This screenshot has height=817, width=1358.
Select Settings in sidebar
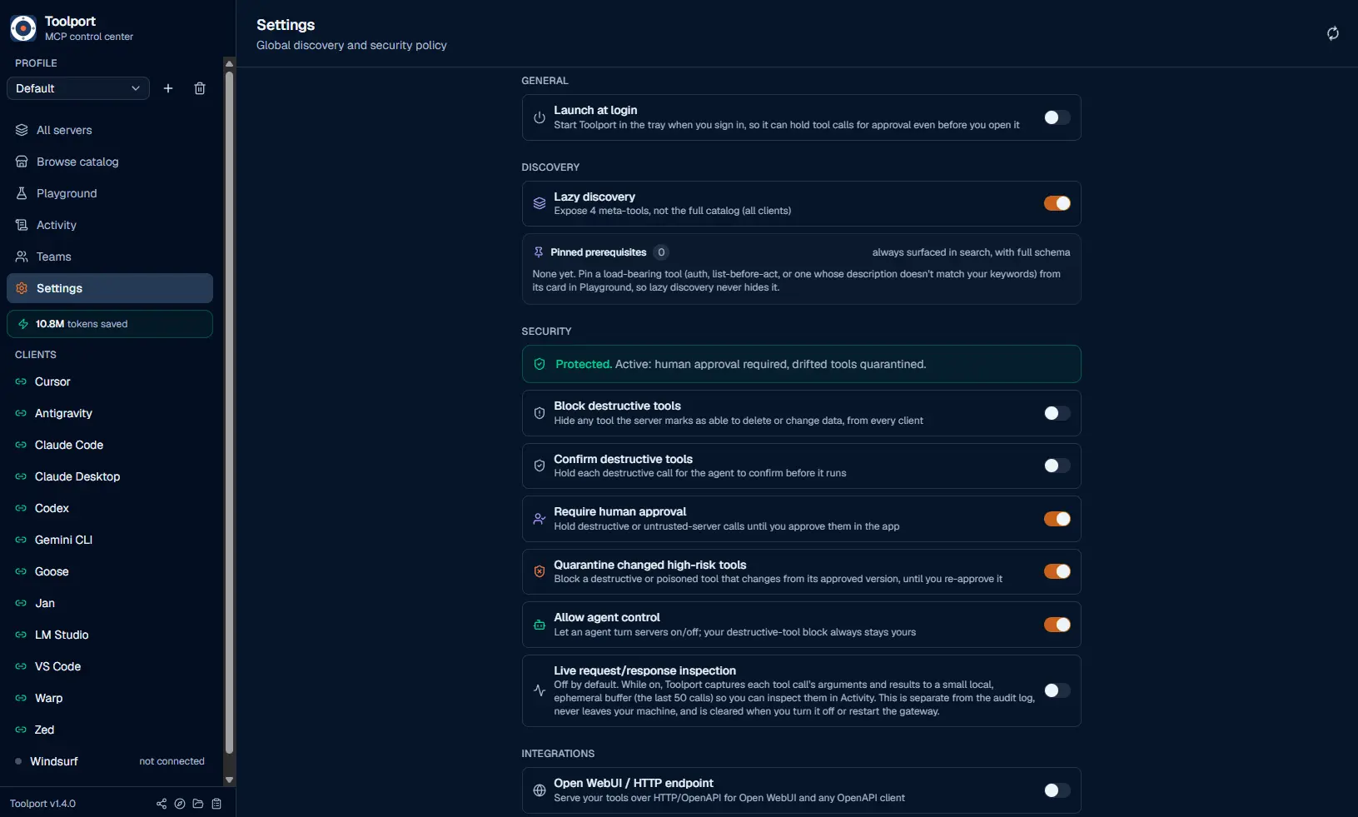(110, 288)
